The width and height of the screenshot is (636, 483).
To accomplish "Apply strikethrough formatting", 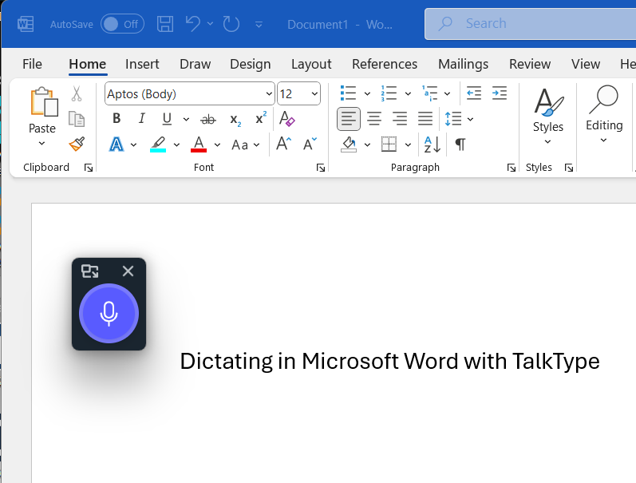I will 207,119.
